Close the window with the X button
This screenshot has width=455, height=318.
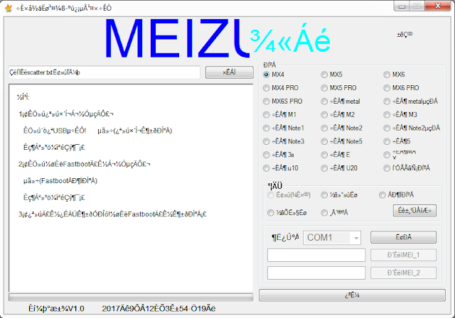(438, 6)
